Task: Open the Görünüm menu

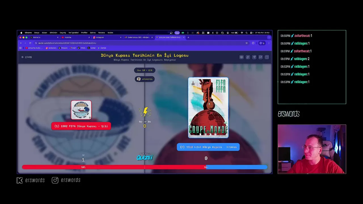Action: point(53,33)
